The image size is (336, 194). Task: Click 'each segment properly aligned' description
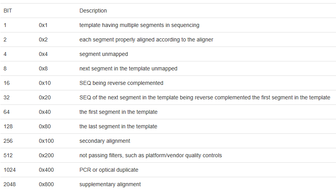pos(146,40)
